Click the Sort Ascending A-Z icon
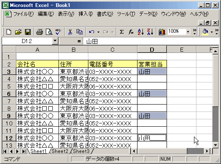221x164 pixels. pyautogui.click(x=140, y=32)
